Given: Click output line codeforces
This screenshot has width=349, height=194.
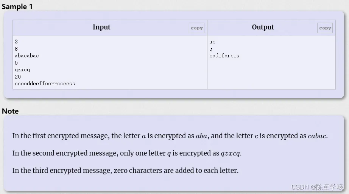Looking at the screenshot, I should click(224, 56).
